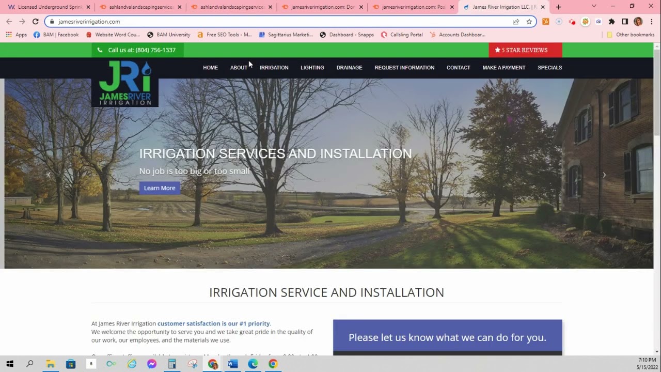Click the James River Irrigation logo
This screenshot has height=372, width=661.
(125, 83)
